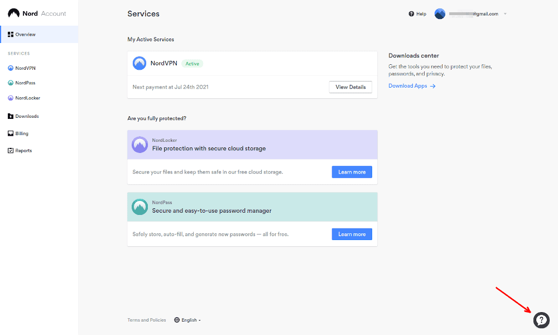Open the Billing sidebar section

22,133
